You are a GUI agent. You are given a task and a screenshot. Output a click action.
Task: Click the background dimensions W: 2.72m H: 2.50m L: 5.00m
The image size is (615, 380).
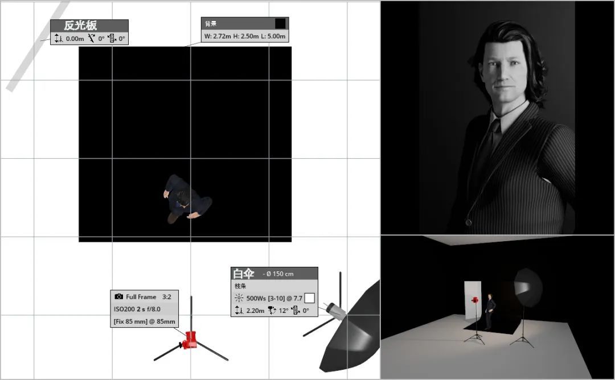coord(245,36)
